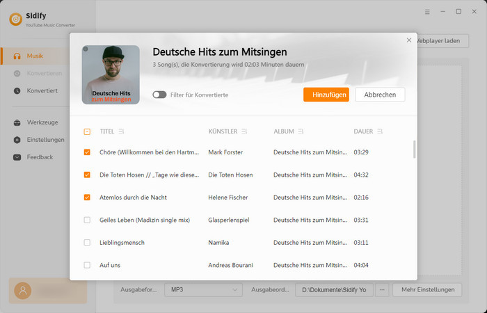The image size is (487, 313).
Task: Click the toolbox icon beside Werkzeuge
Action: tap(17, 122)
